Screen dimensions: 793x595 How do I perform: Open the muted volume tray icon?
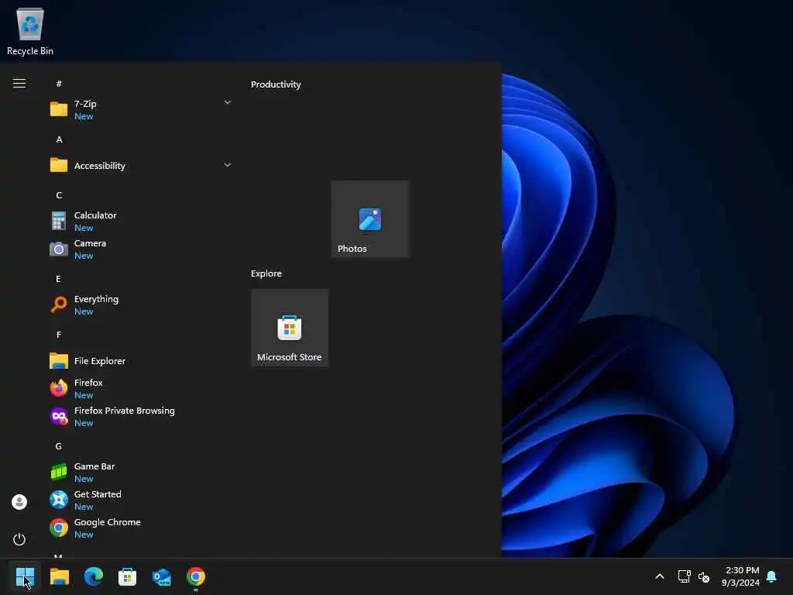tap(703, 576)
